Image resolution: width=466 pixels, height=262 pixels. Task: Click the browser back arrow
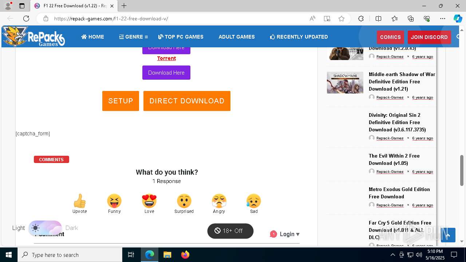click(10, 19)
